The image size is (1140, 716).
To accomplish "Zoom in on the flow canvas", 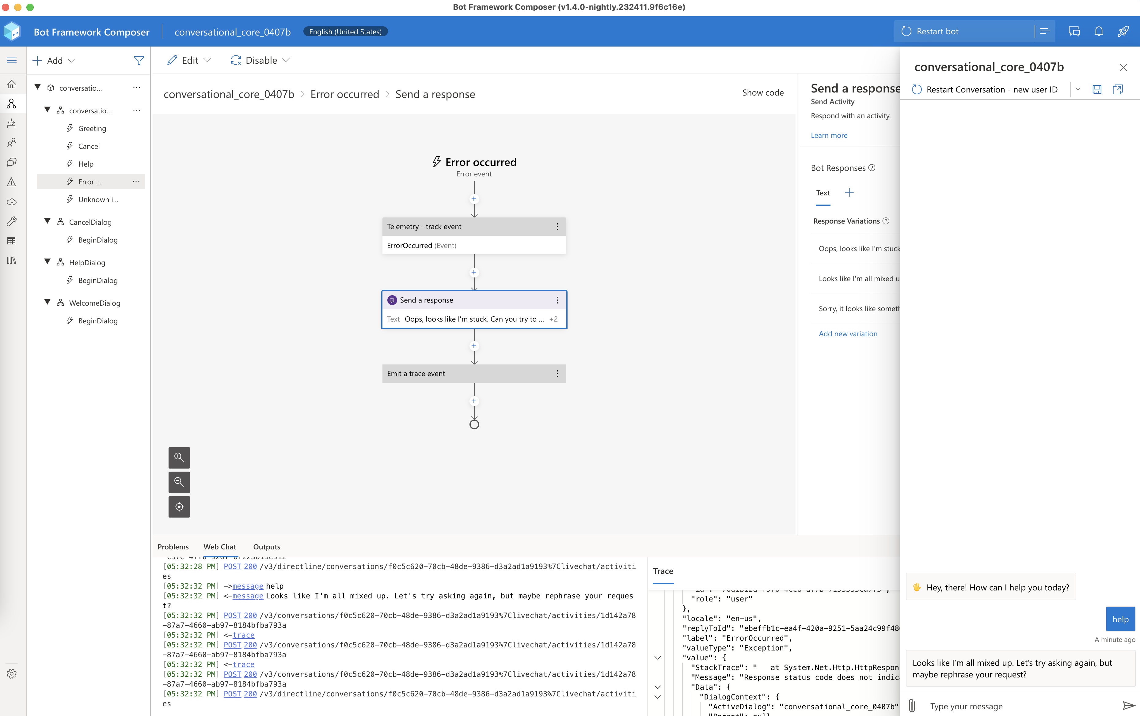I will pyautogui.click(x=179, y=458).
